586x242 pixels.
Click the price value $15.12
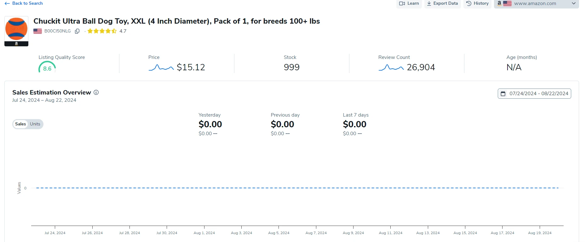point(191,67)
